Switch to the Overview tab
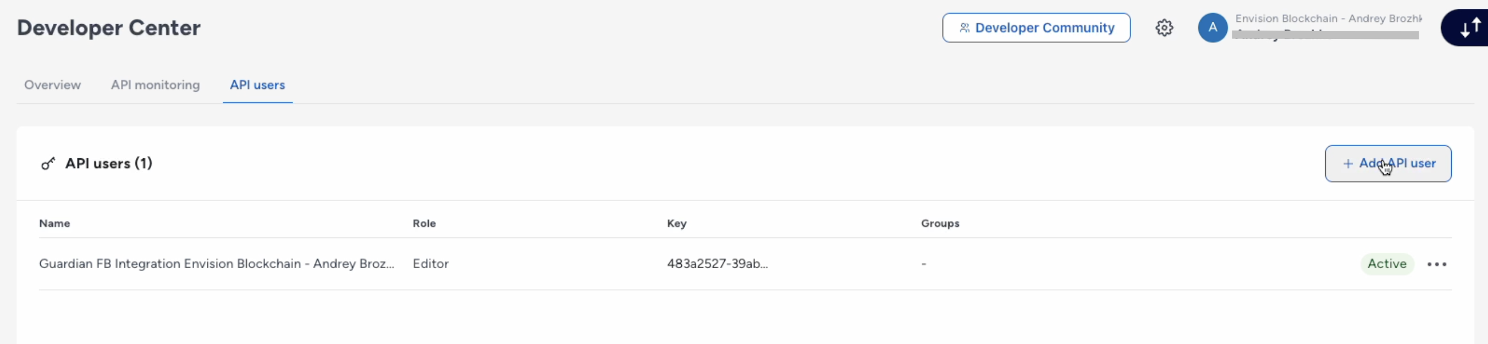The image size is (1488, 344). (x=53, y=85)
